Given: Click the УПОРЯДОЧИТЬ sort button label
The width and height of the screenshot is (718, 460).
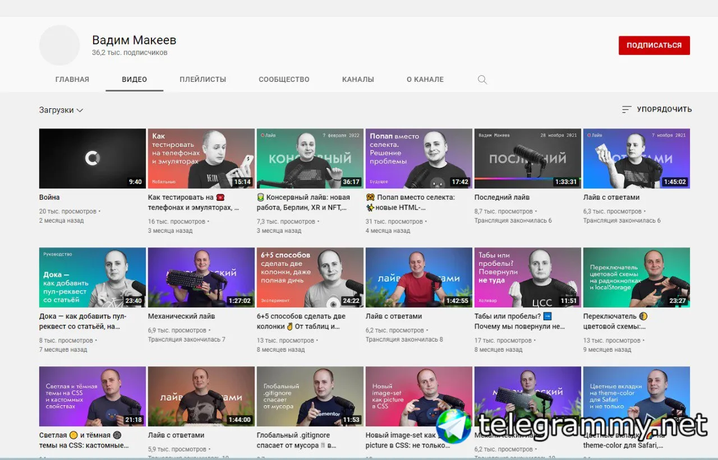Looking at the screenshot, I should 664,109.
